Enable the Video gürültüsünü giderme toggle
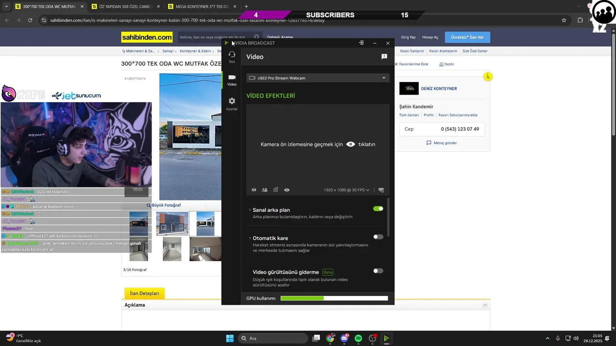The image size is (616, 346). coord(378,271)
